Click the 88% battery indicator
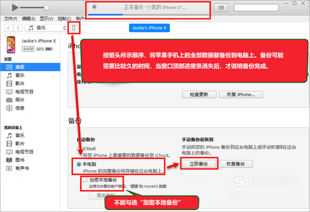 [45, 49]
